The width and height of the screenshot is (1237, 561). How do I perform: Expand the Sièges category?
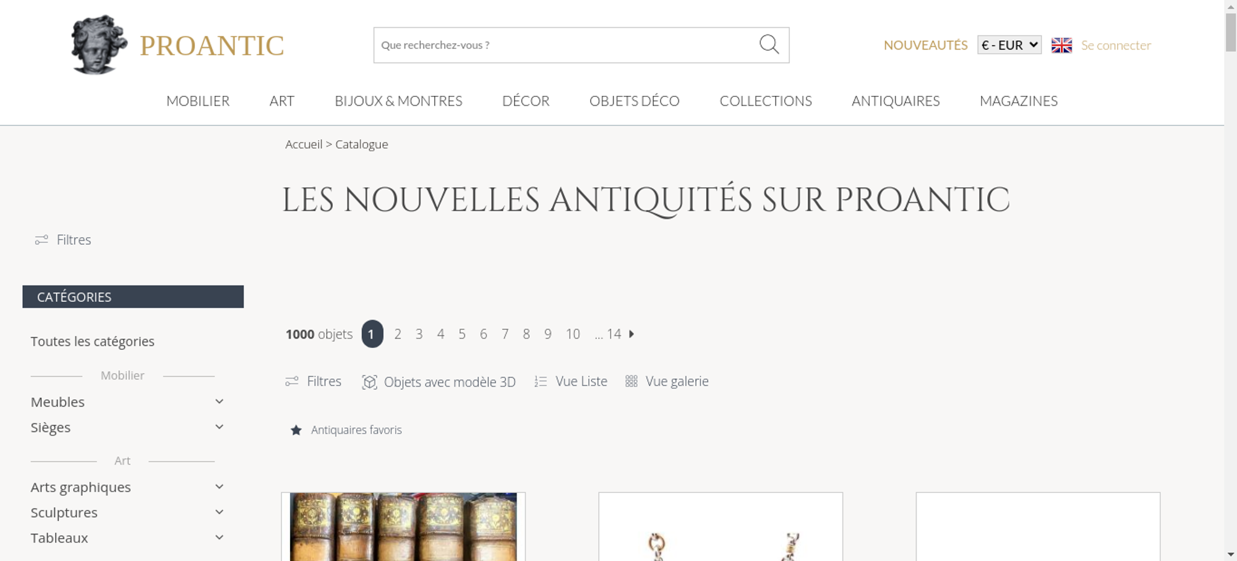[x=219, y=427]
